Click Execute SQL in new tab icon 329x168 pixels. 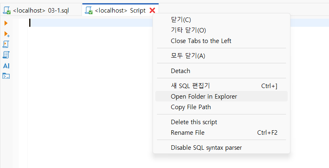pyautogui.click(x=6, y=34)
